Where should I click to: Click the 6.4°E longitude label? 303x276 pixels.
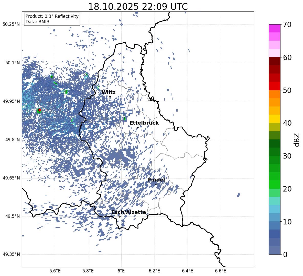pyautogui.click(x=187, y=271)
